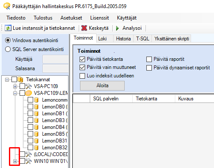The image size is (214, 168).
Task: Click the Tietokanta column header
Action: pos(154,99)
